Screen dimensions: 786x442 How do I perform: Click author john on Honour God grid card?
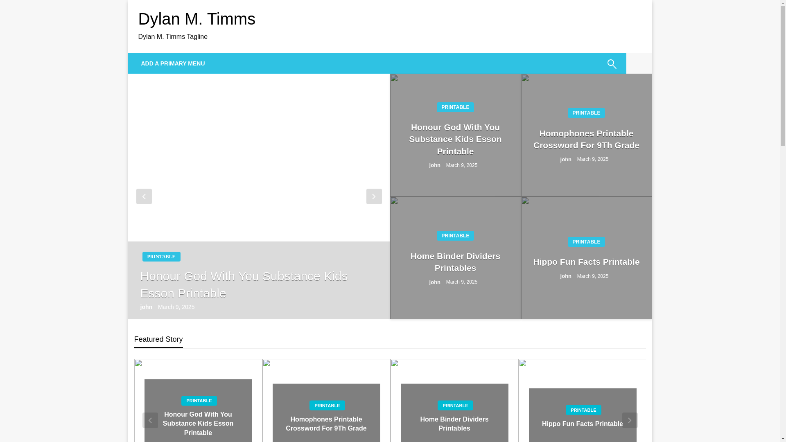click(x=435, y=165)
